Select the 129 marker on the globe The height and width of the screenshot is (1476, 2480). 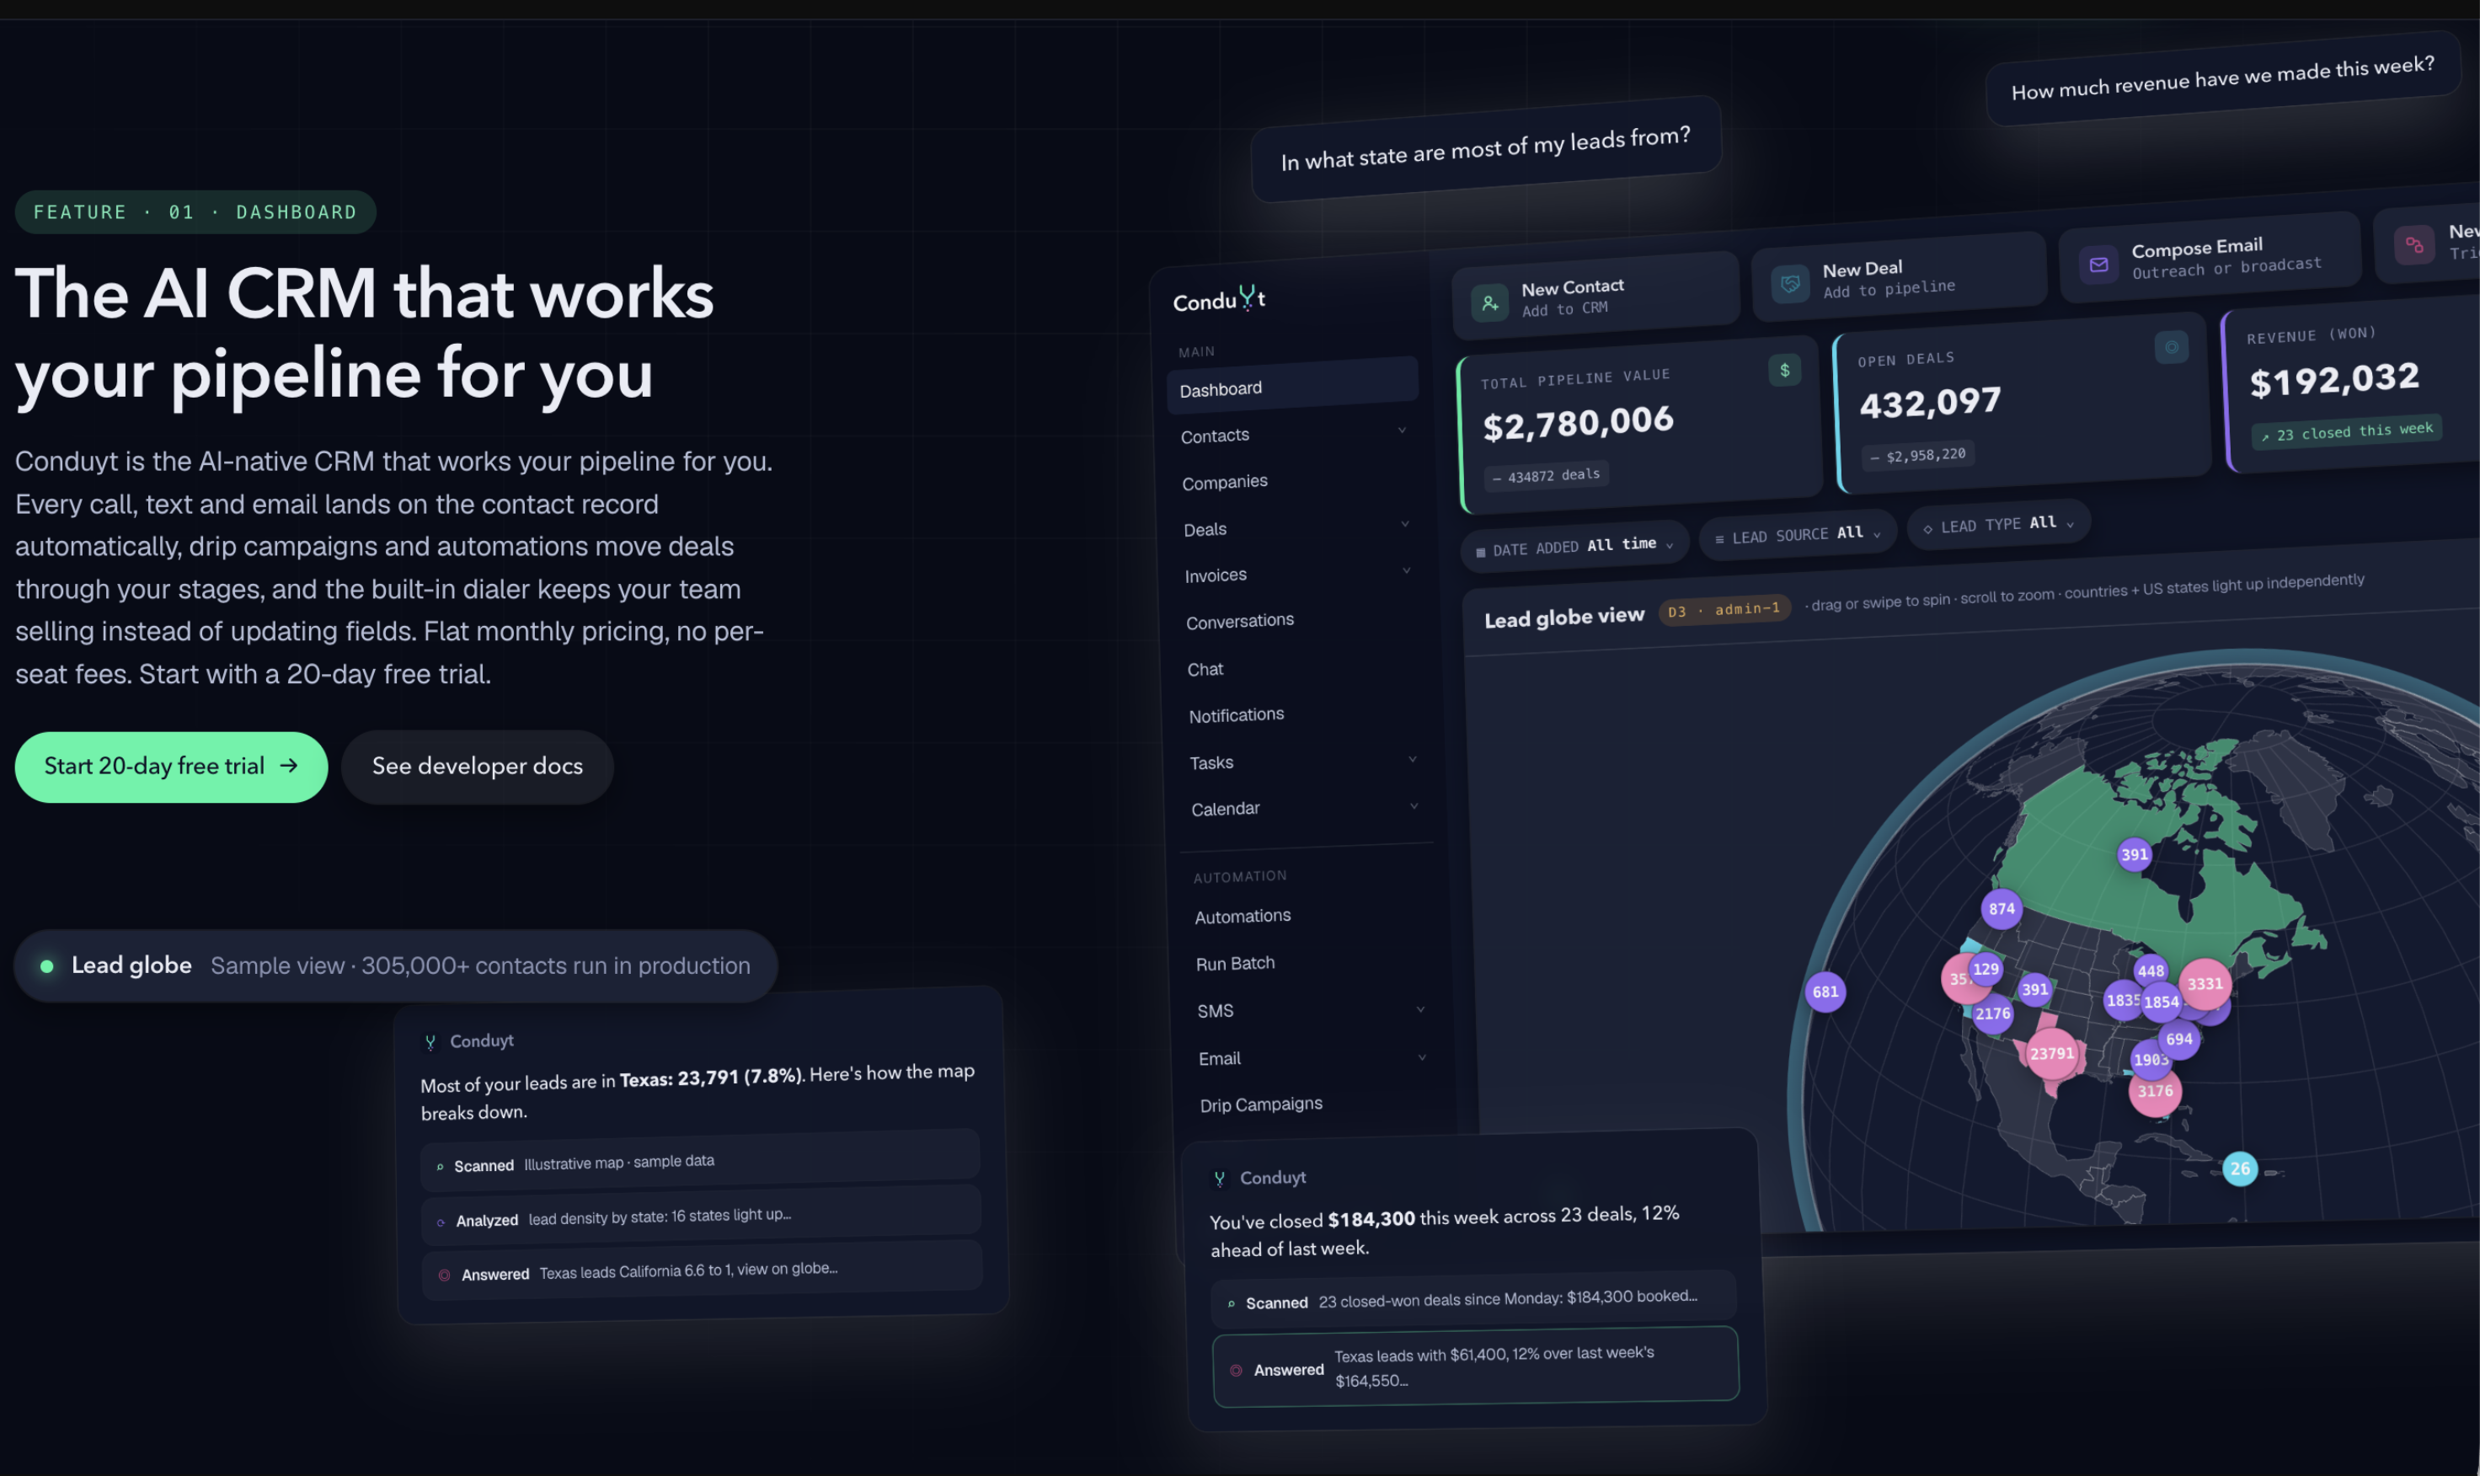pyautogui.click(x=1986, y=969)
